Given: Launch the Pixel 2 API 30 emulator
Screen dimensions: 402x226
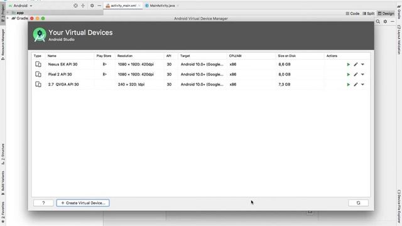Looking at the screenshot, I should click(x=348, y=74).
